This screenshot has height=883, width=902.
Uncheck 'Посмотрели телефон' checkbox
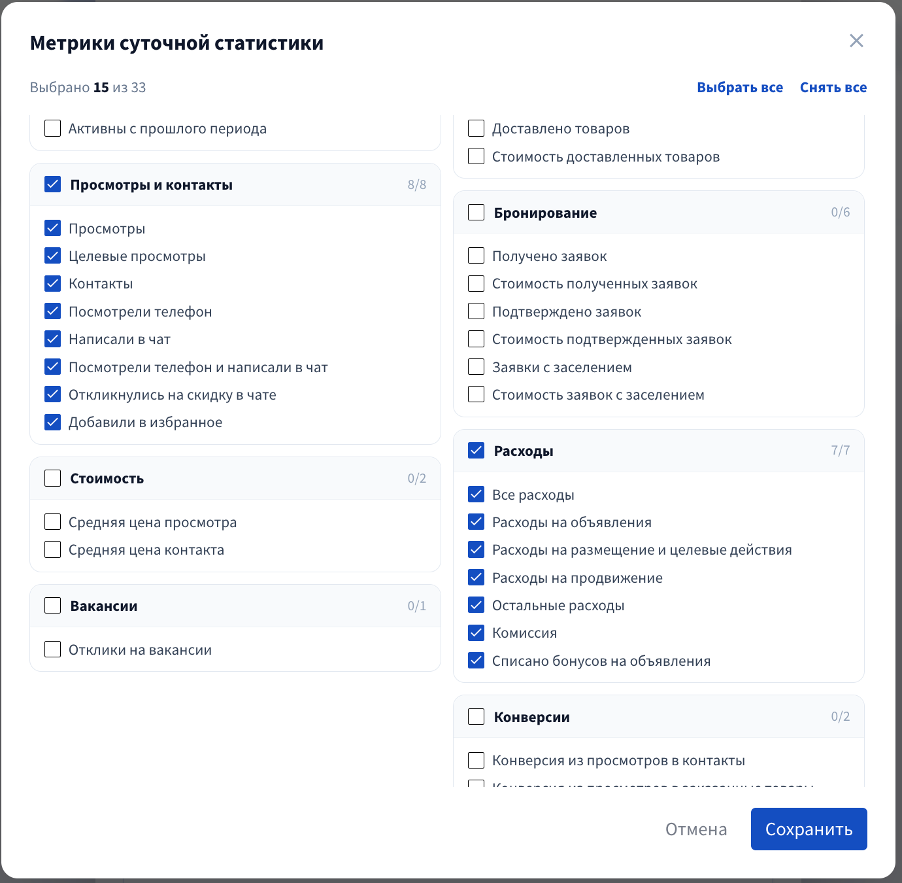click(x=53, y=311)
